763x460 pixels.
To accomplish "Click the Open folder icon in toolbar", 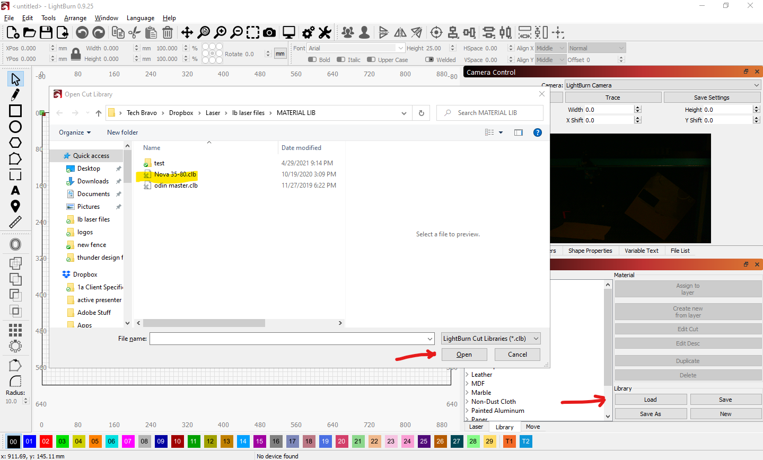I will pyautogui.click(x=30, y=33).
